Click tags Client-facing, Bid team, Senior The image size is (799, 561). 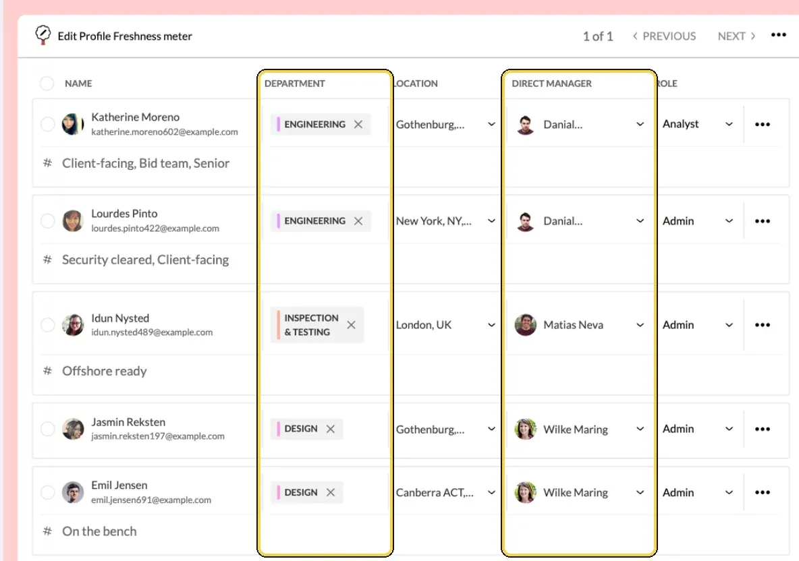(x=146, y=163)
